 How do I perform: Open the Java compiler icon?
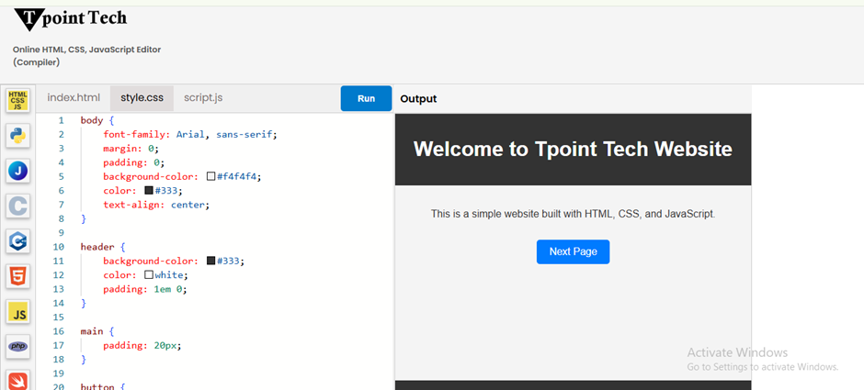(x=18, y=172)
